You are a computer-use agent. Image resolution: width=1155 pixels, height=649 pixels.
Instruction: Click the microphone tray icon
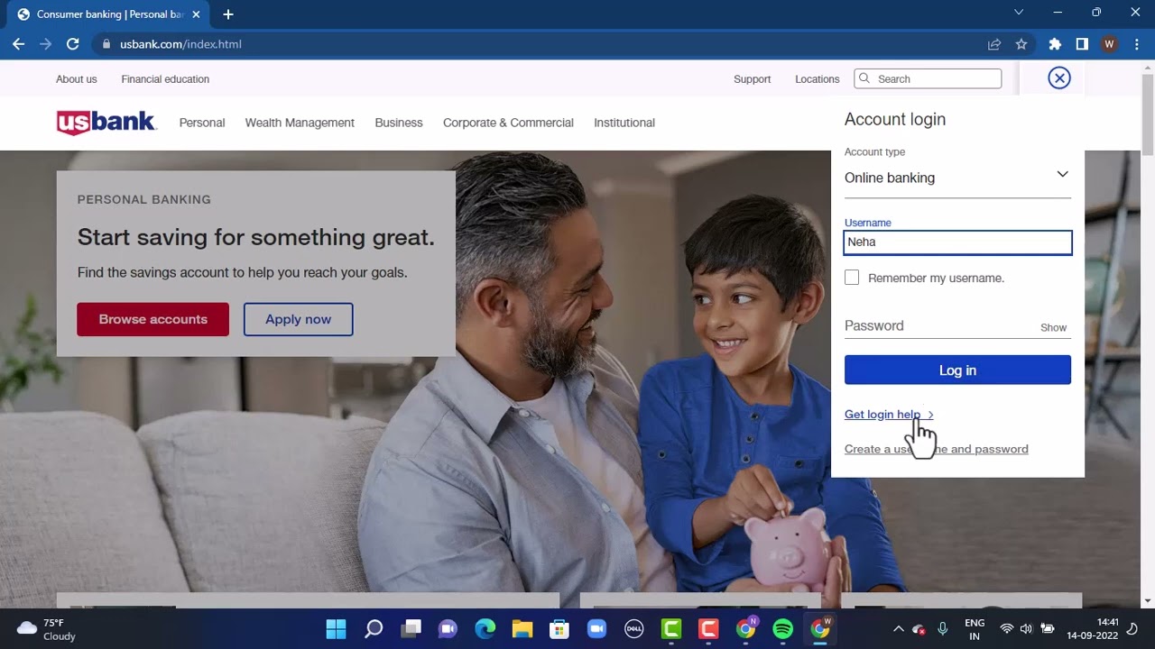(943, 628)
